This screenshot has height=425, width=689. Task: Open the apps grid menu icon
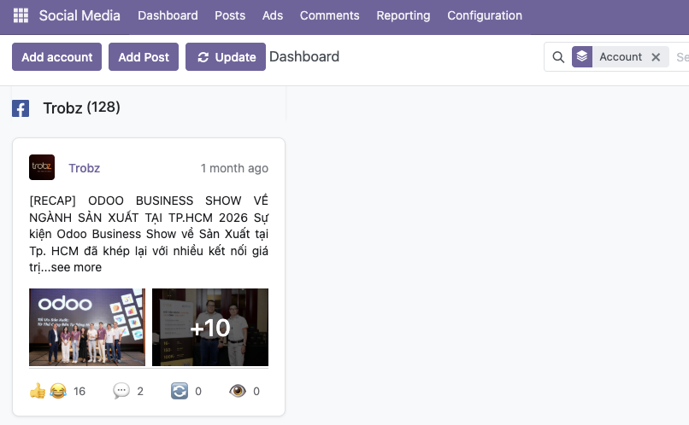[21, 15]
